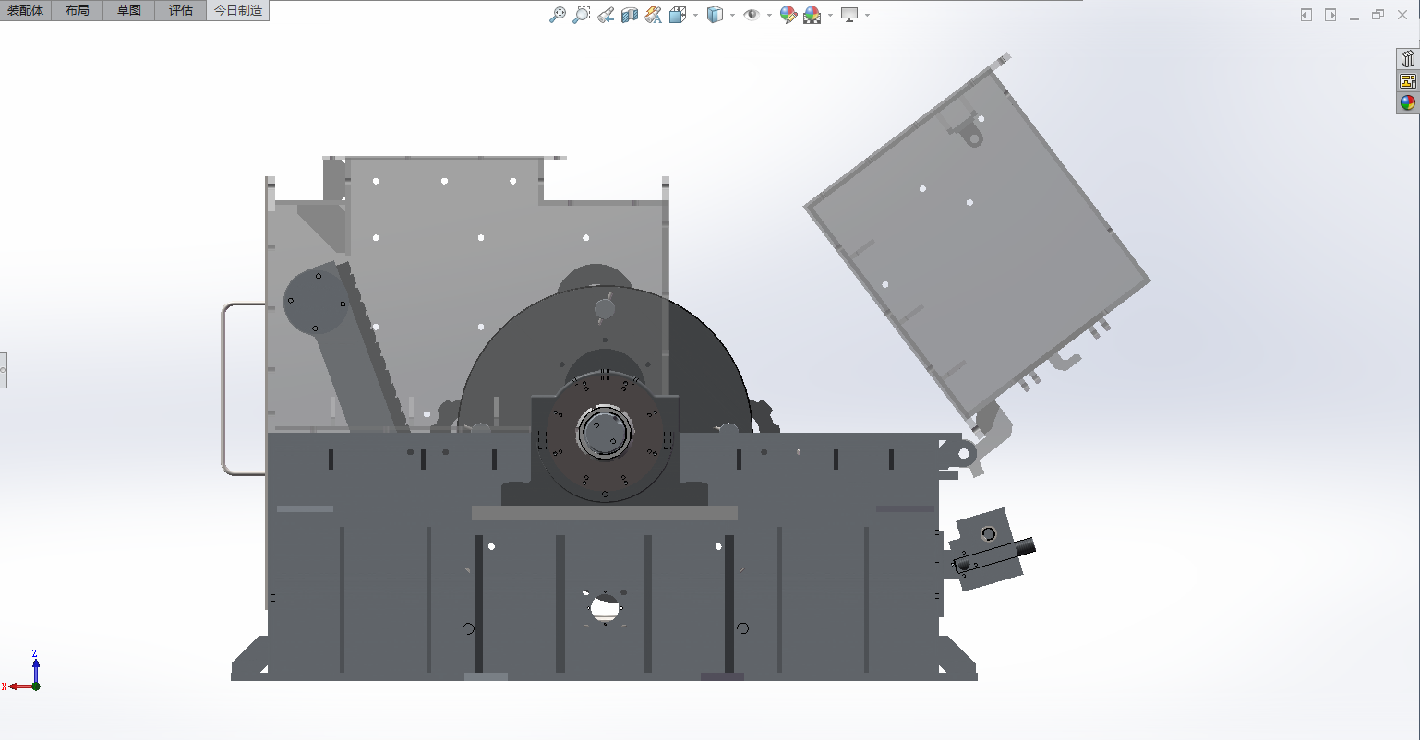Screen dimensions: 1420x740
Task: Toggle the Hide/Show Items eye icon
Action: [x=752, y=15]
